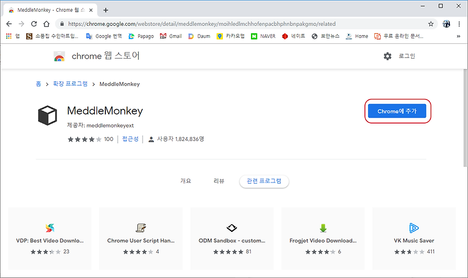Open the NAVER bookmark
The height and width of the screenshot is (278, 468).
(263, 36)
